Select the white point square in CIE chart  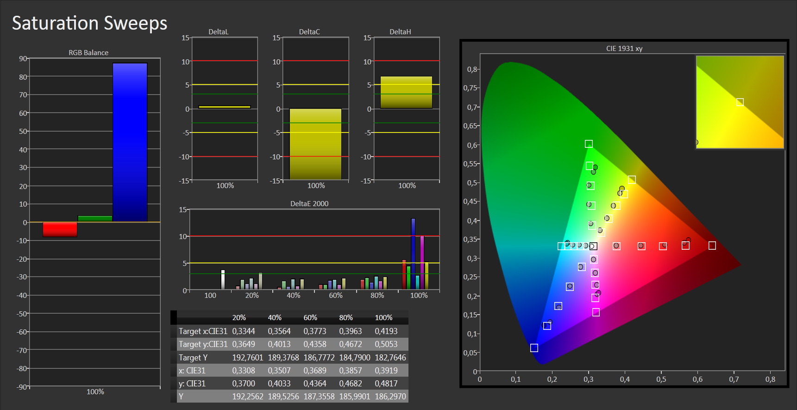[x=593, y=246]
